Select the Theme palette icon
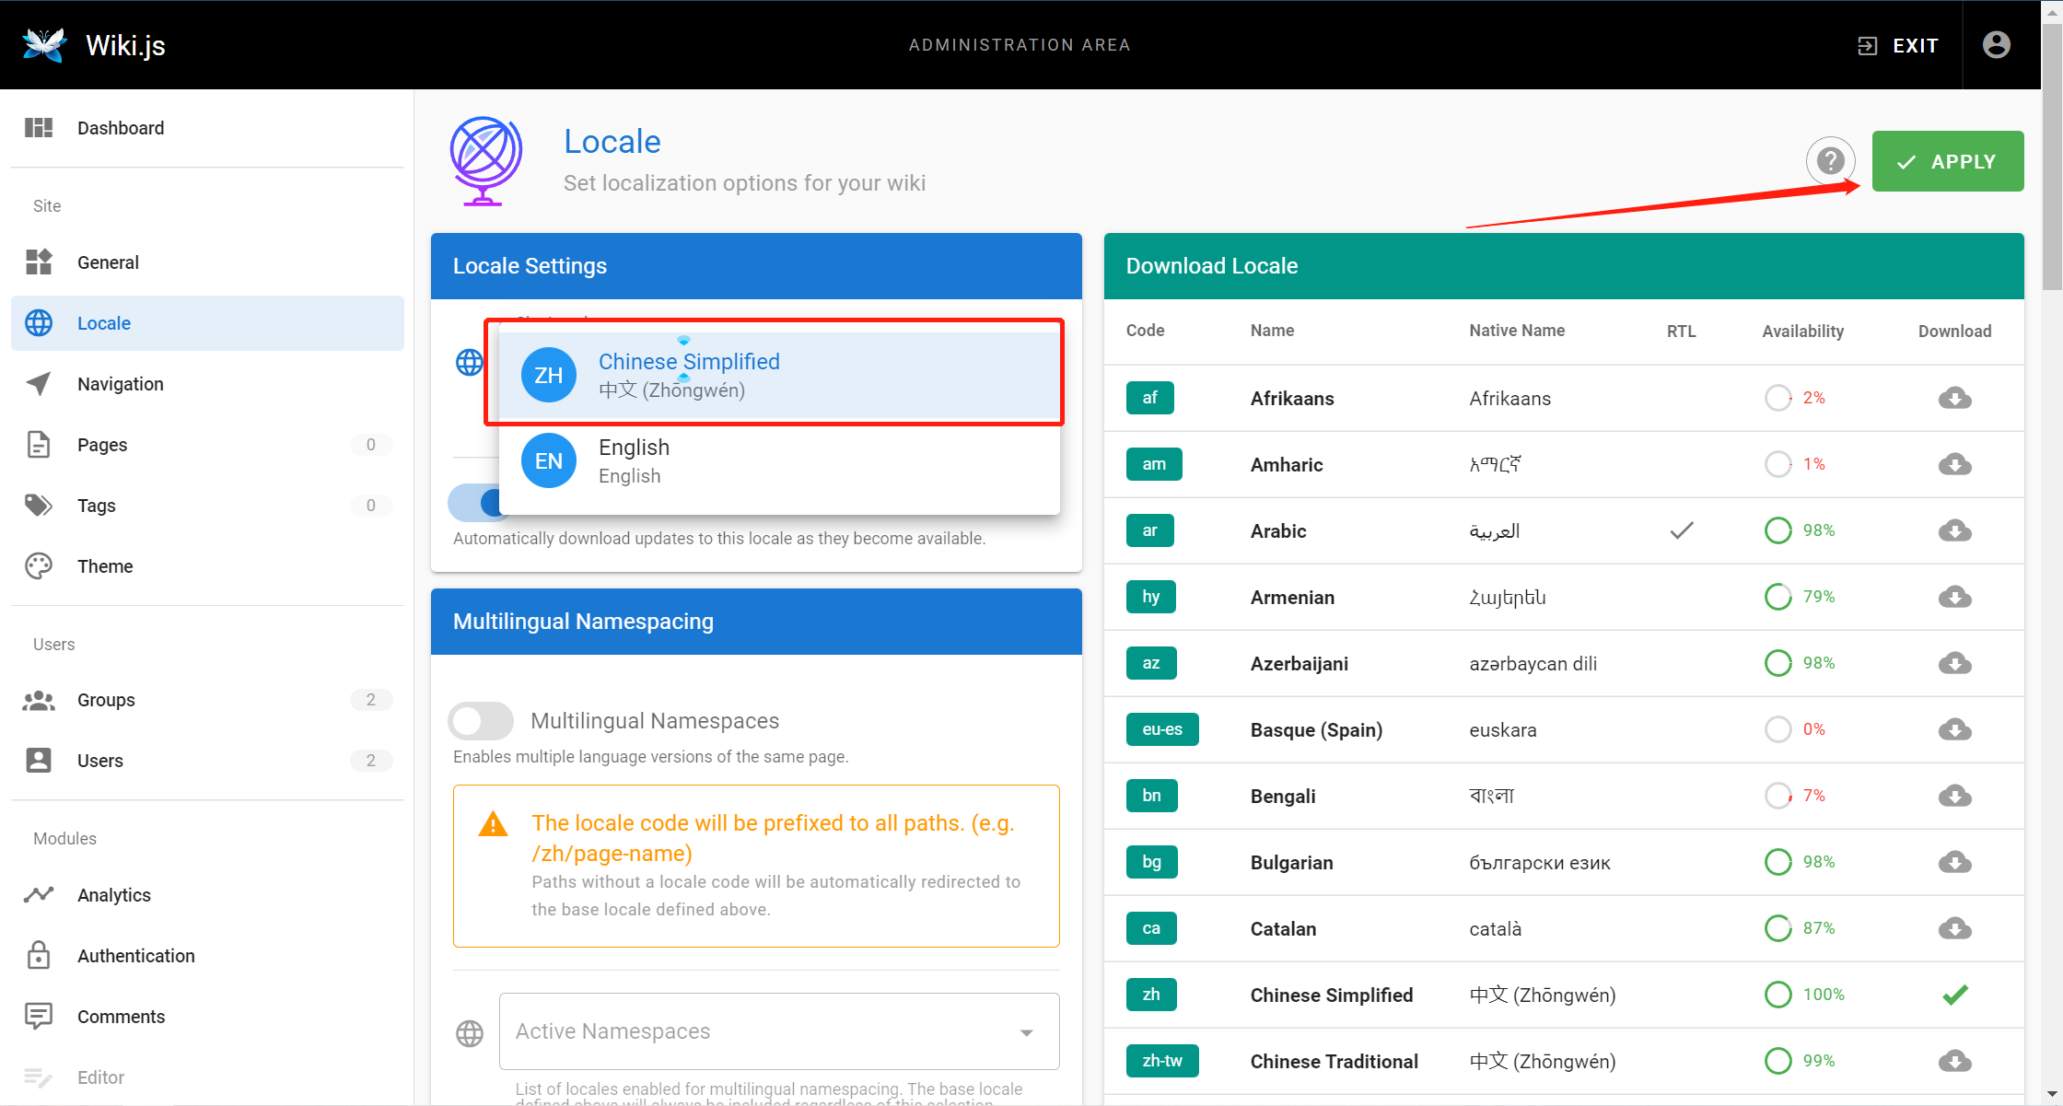The width and height of the screenshot is (2063, 1106). (38, 565)
